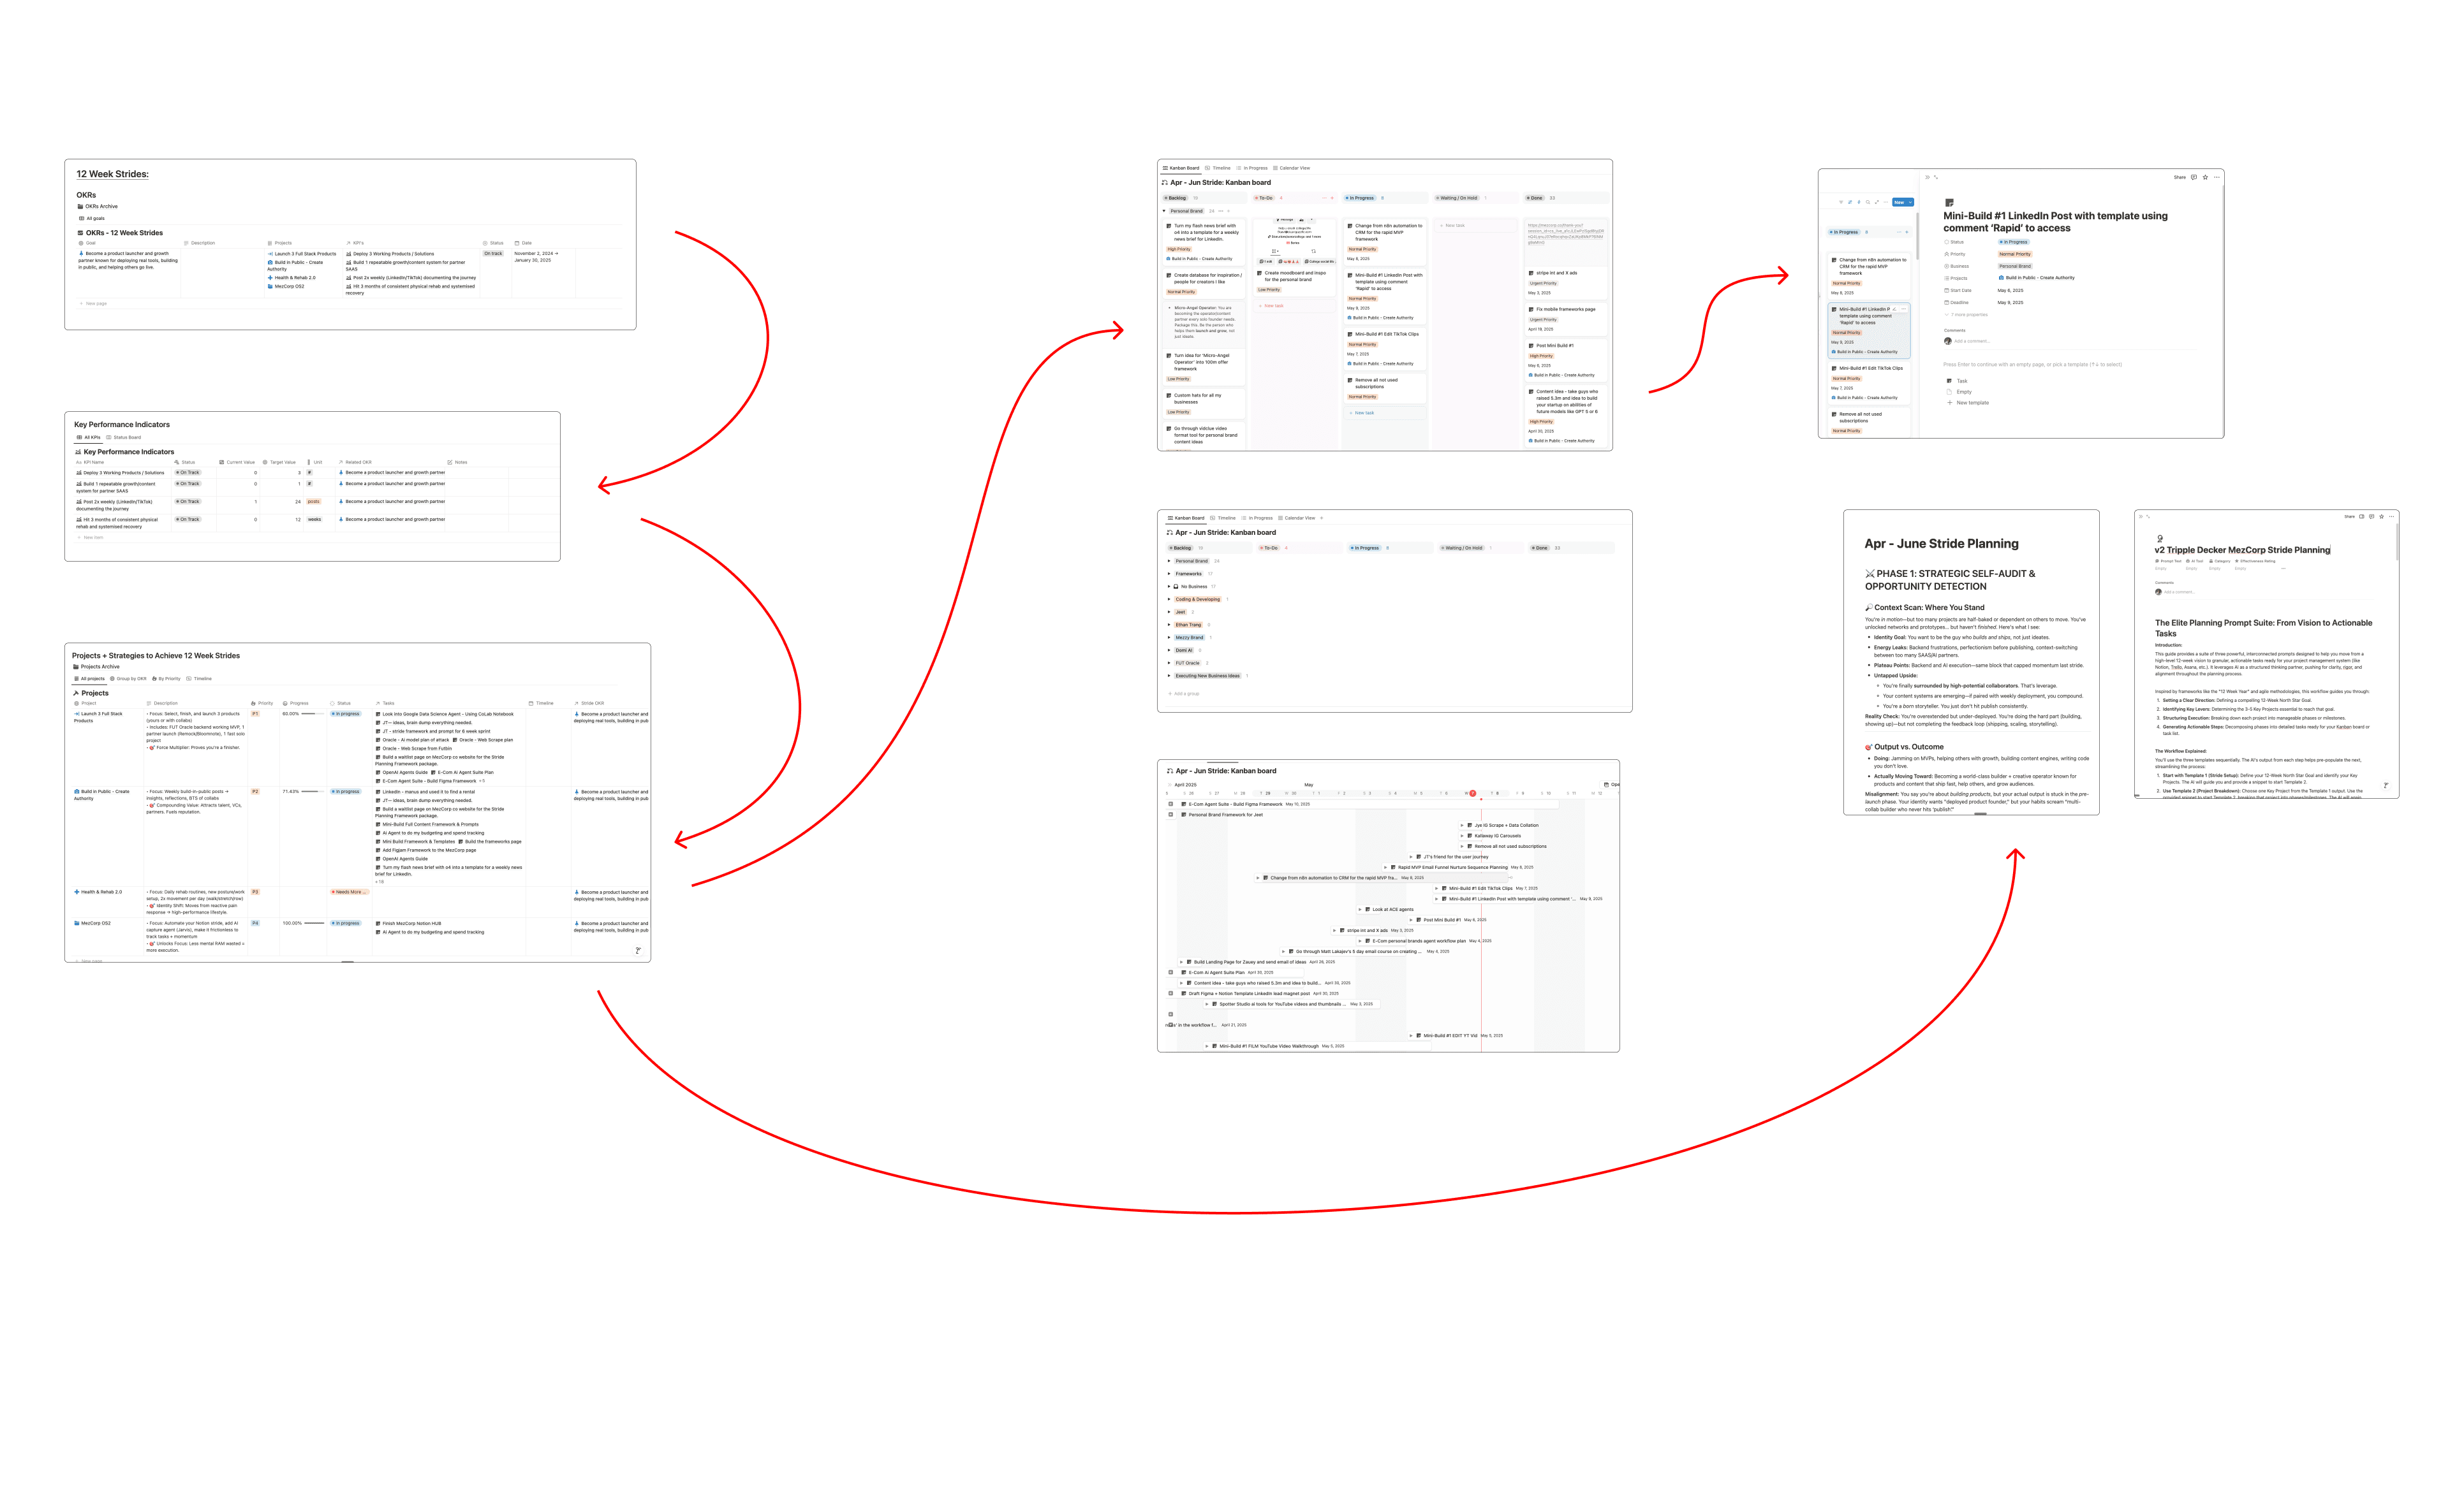Click the lightning automations icon near New button

pyautogui.click(x=1859, y=202)
